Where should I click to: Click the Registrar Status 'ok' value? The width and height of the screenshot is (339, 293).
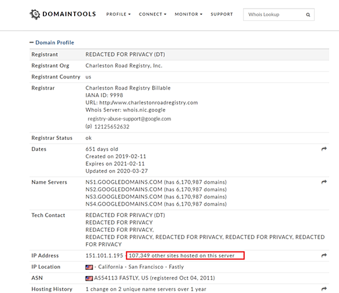(x=89, y=138)
